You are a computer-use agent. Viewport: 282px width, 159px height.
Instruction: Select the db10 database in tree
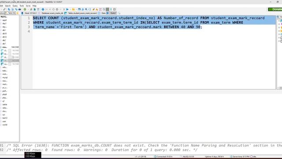pyautogui.click(x=4, y=34)
